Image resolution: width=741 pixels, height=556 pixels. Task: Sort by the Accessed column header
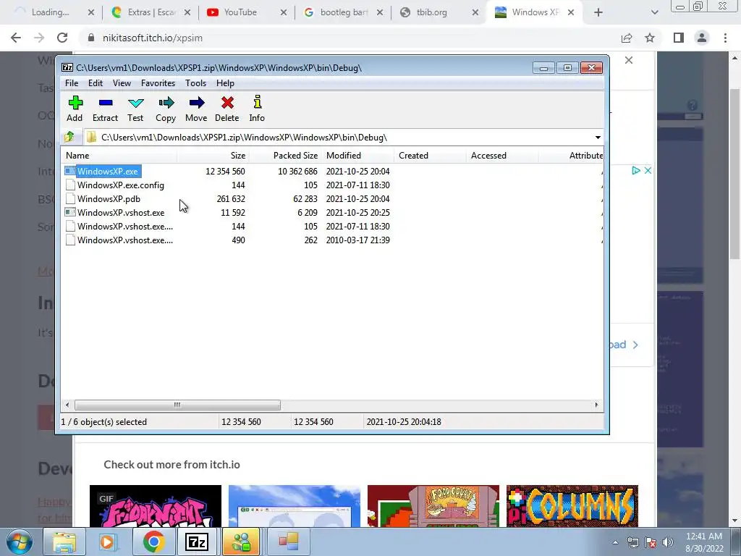502,156
